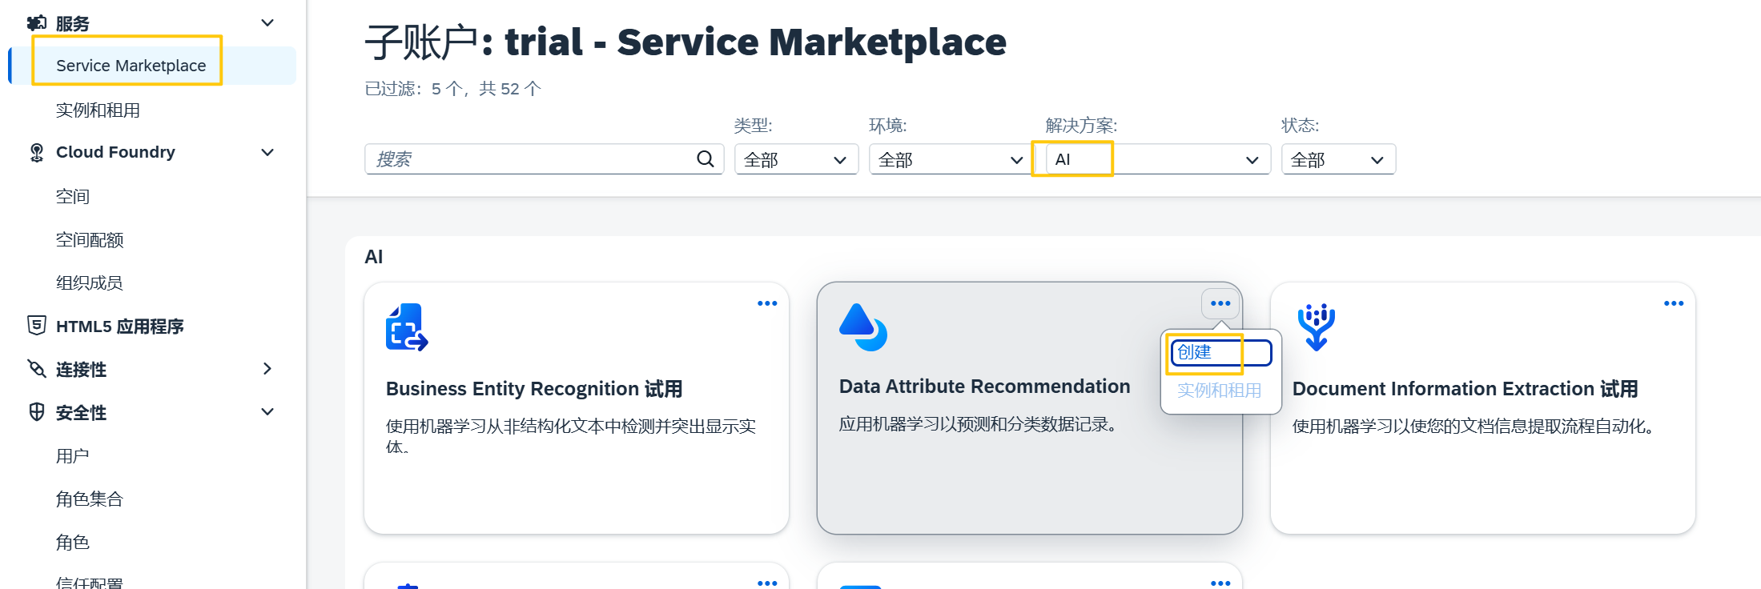Choose 实例和租用 from the popup menu

click(x=1220, y=391)
